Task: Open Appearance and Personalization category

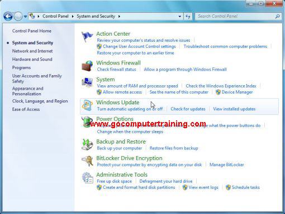Action: click(28, 91)
